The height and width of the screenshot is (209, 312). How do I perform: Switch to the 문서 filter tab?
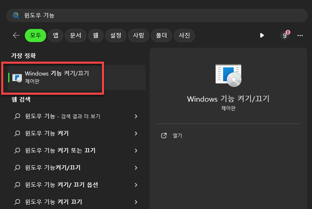(75, 36)
